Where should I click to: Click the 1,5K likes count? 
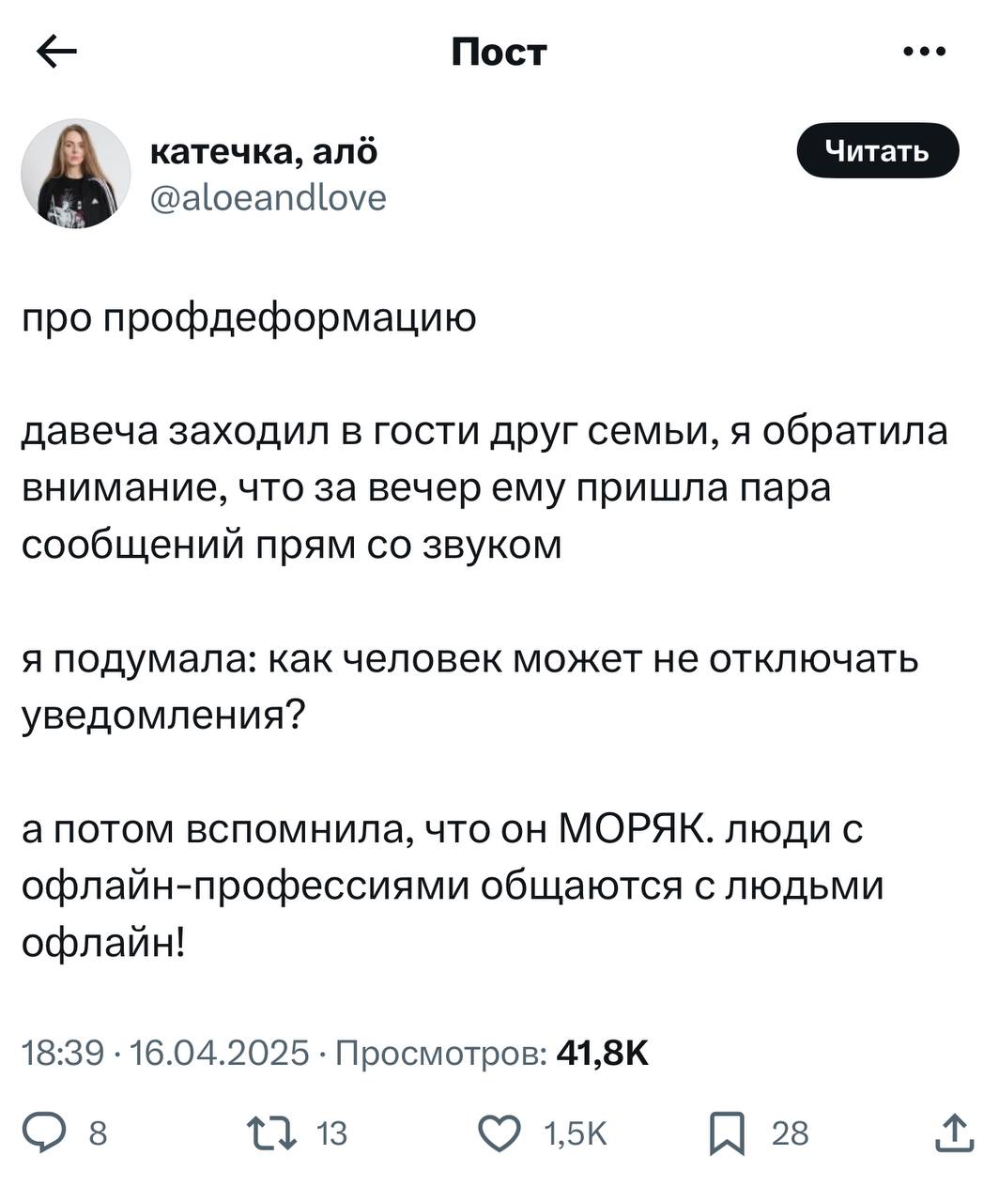pos(576,1134)
